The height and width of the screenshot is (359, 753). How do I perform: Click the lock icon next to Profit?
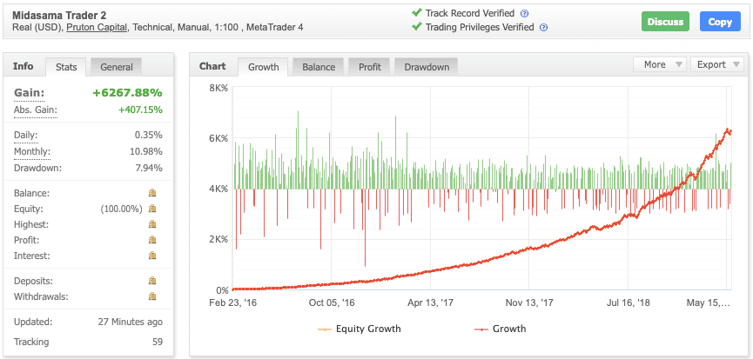pos(152,240)
